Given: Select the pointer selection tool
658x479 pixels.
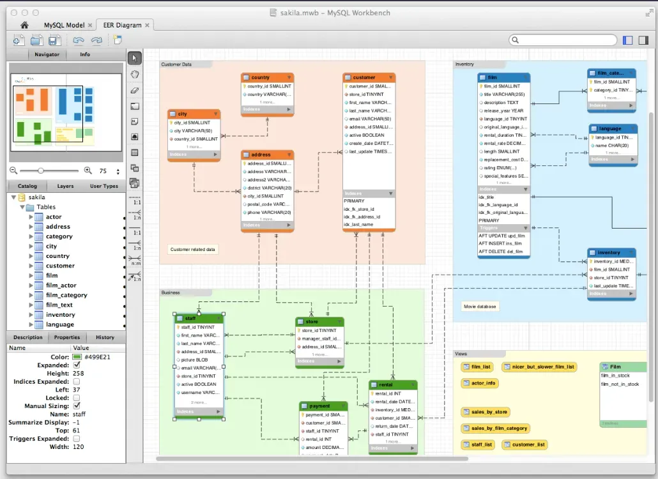Looking at the screenshot, I should tap(134, 58).
